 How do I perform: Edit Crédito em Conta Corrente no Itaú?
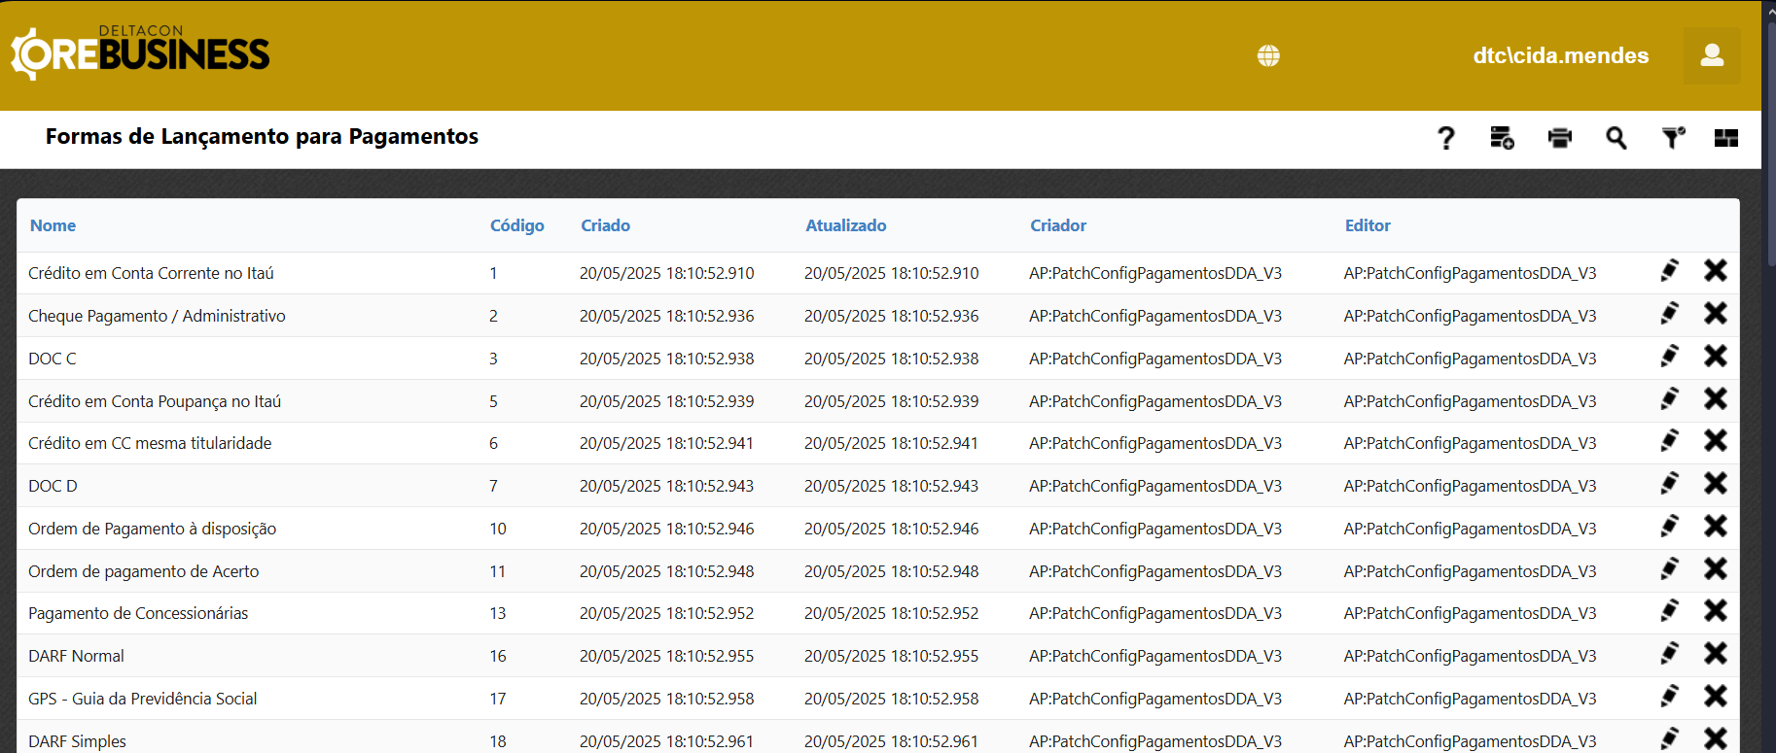1669,271
